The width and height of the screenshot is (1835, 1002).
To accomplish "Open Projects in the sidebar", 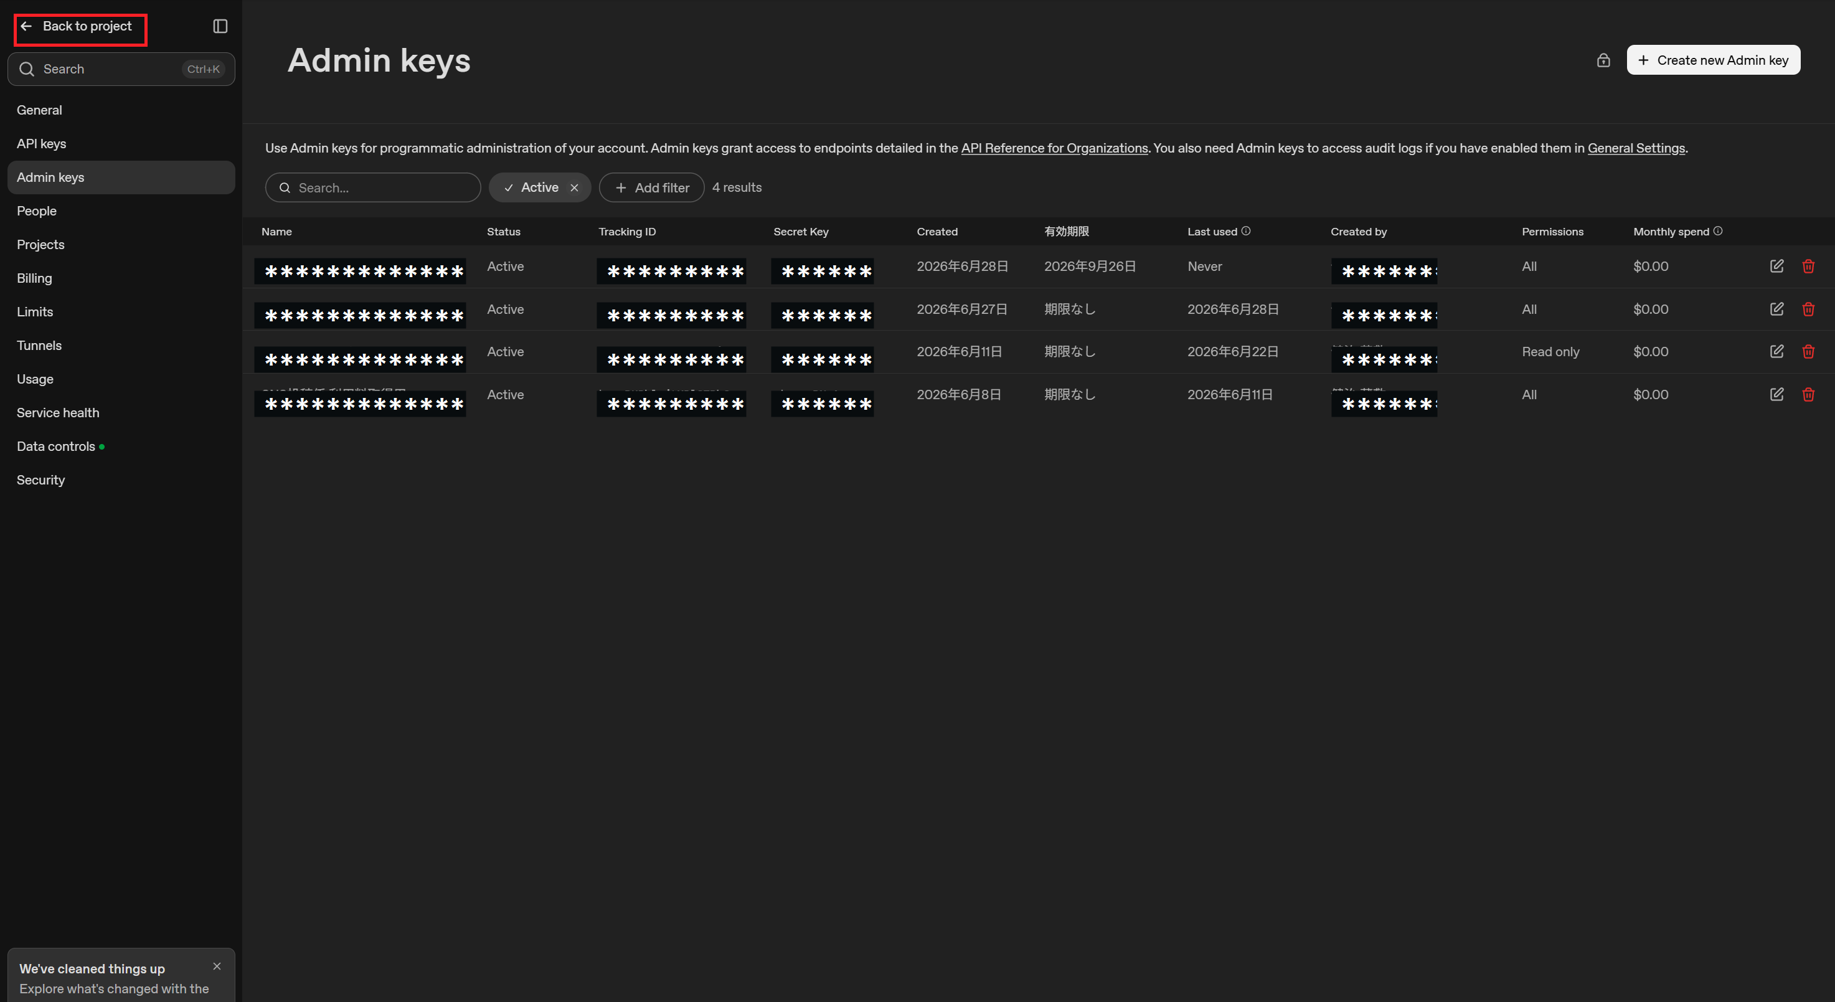I will pos(121,245).
